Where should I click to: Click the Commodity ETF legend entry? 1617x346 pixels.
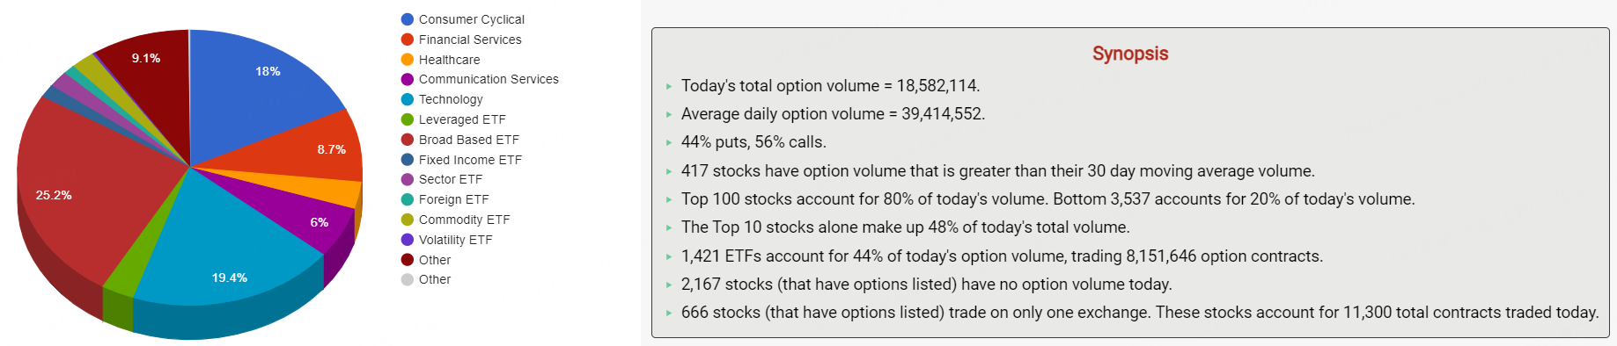[x=456, y=220]
